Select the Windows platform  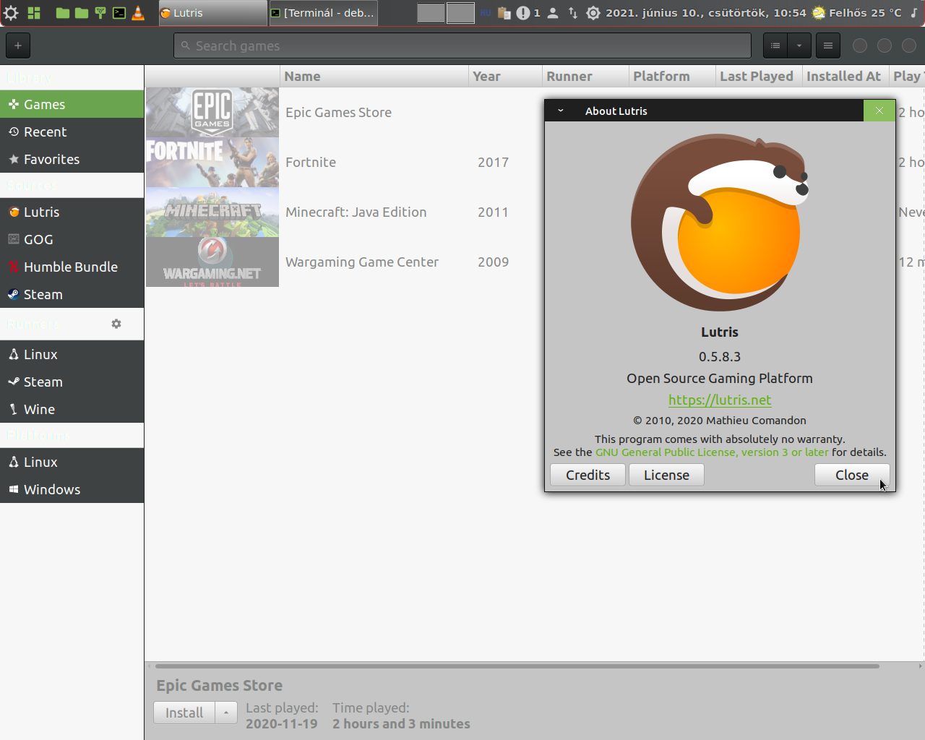(72, 489)
